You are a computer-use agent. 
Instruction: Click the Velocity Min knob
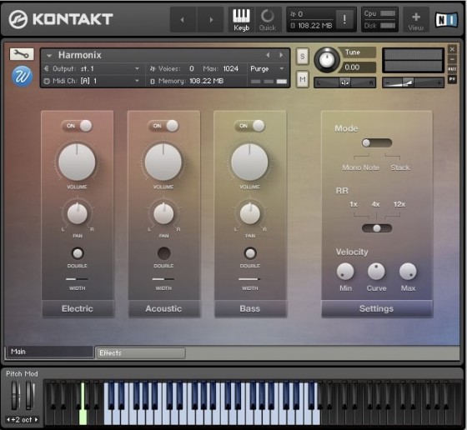pos(345,272)
